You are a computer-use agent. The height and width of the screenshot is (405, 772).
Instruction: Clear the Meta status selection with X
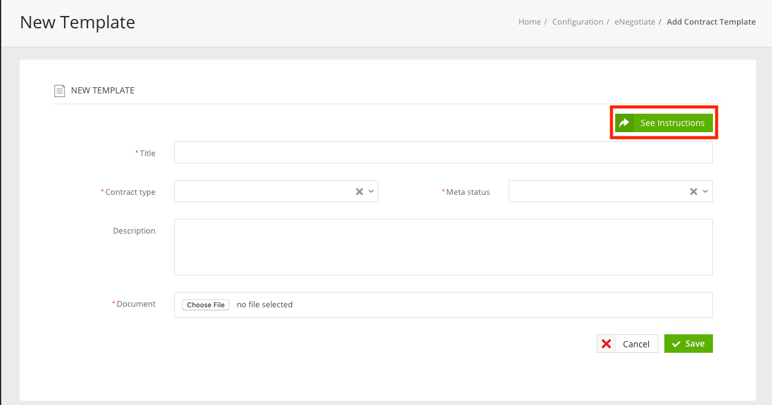click(x=693, y=192)
